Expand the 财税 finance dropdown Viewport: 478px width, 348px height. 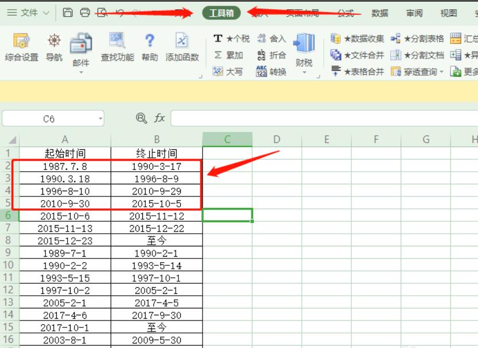(x=304, y=73)
